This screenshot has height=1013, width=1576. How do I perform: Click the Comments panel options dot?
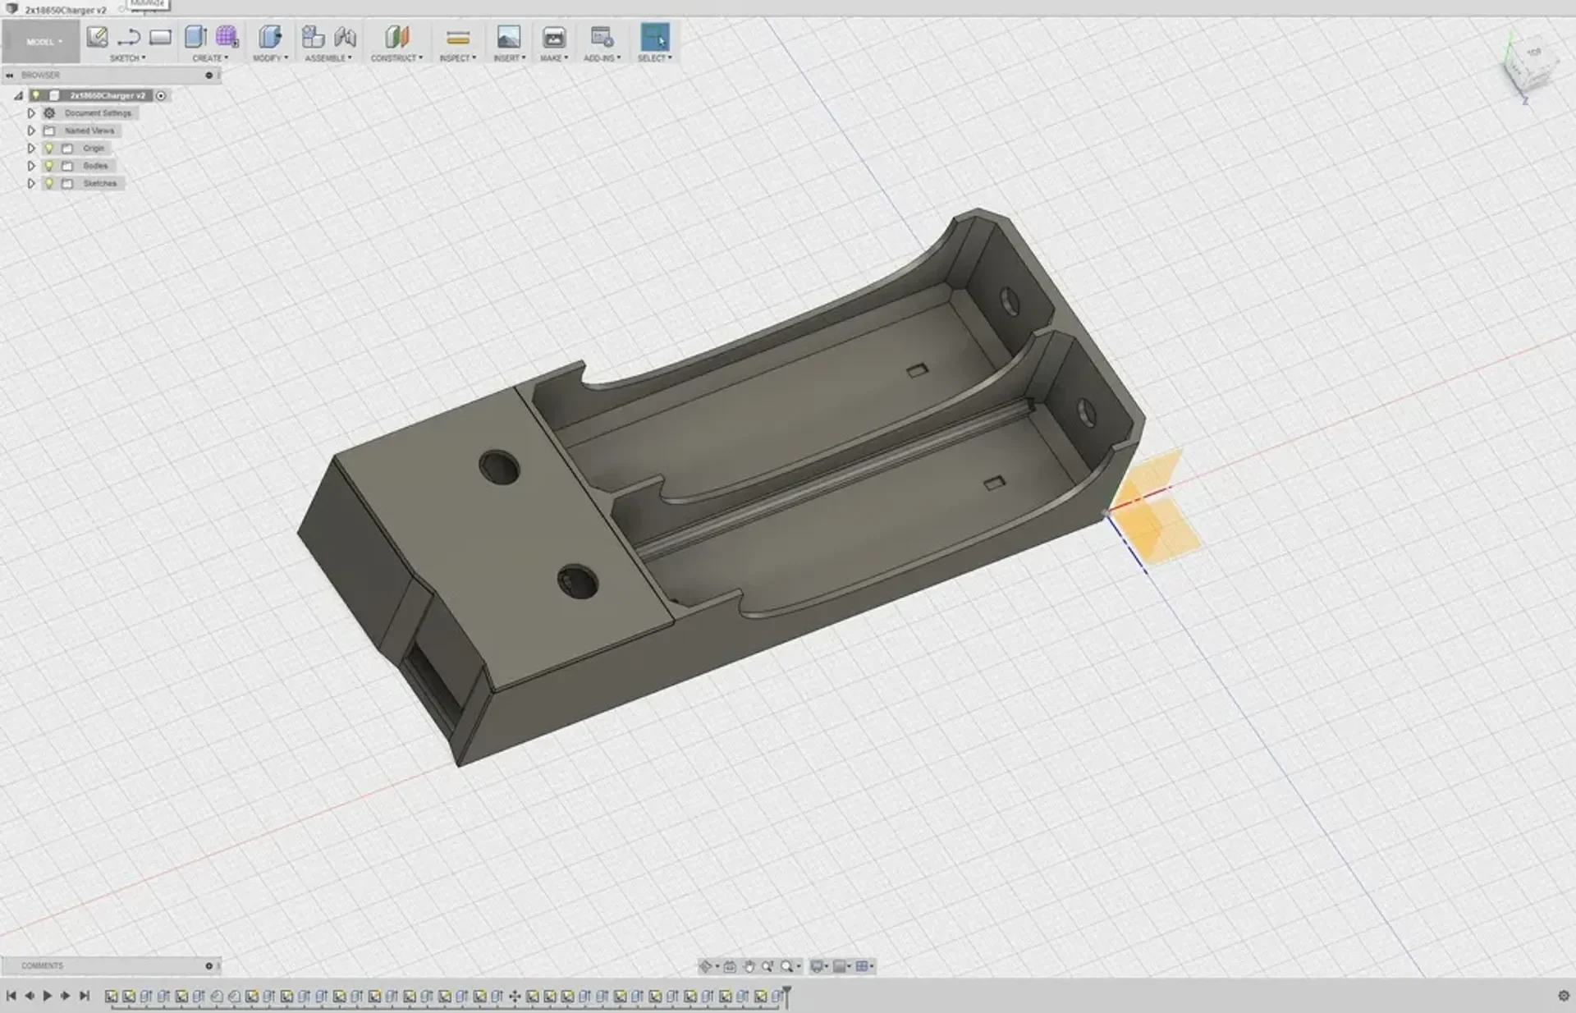(208, 966)
